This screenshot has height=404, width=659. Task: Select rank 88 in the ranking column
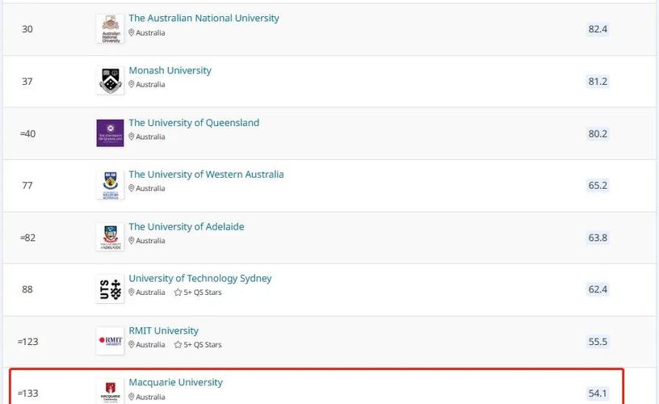(x=27, y=289)
